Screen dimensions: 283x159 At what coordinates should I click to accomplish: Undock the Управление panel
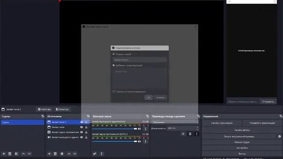click(x=281, y=116)
